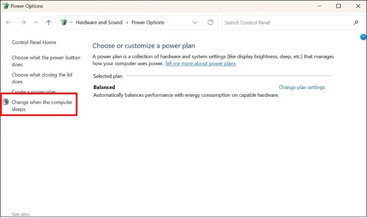The height and width of the screenshot is (218, 367).
Task: Click the Choose or customize a power plan heading
Action: click(144, 46)
